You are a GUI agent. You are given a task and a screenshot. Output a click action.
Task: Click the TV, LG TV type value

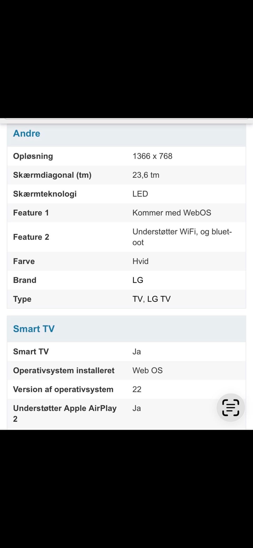pyautogui.click(x=152, y=299)
